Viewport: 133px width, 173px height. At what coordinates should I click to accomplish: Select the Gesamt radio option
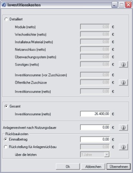tap(6, 106)
